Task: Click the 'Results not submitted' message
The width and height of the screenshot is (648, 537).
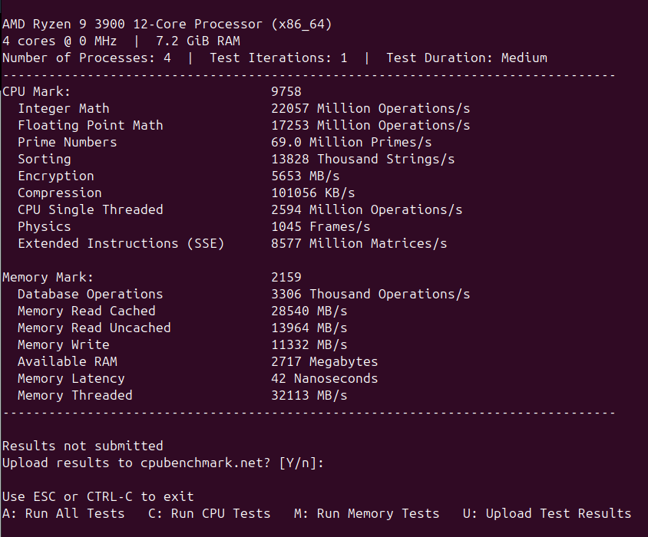Action: (83, 446)
